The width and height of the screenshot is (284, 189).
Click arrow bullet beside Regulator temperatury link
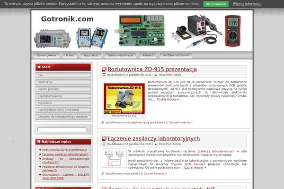point(40,167)
